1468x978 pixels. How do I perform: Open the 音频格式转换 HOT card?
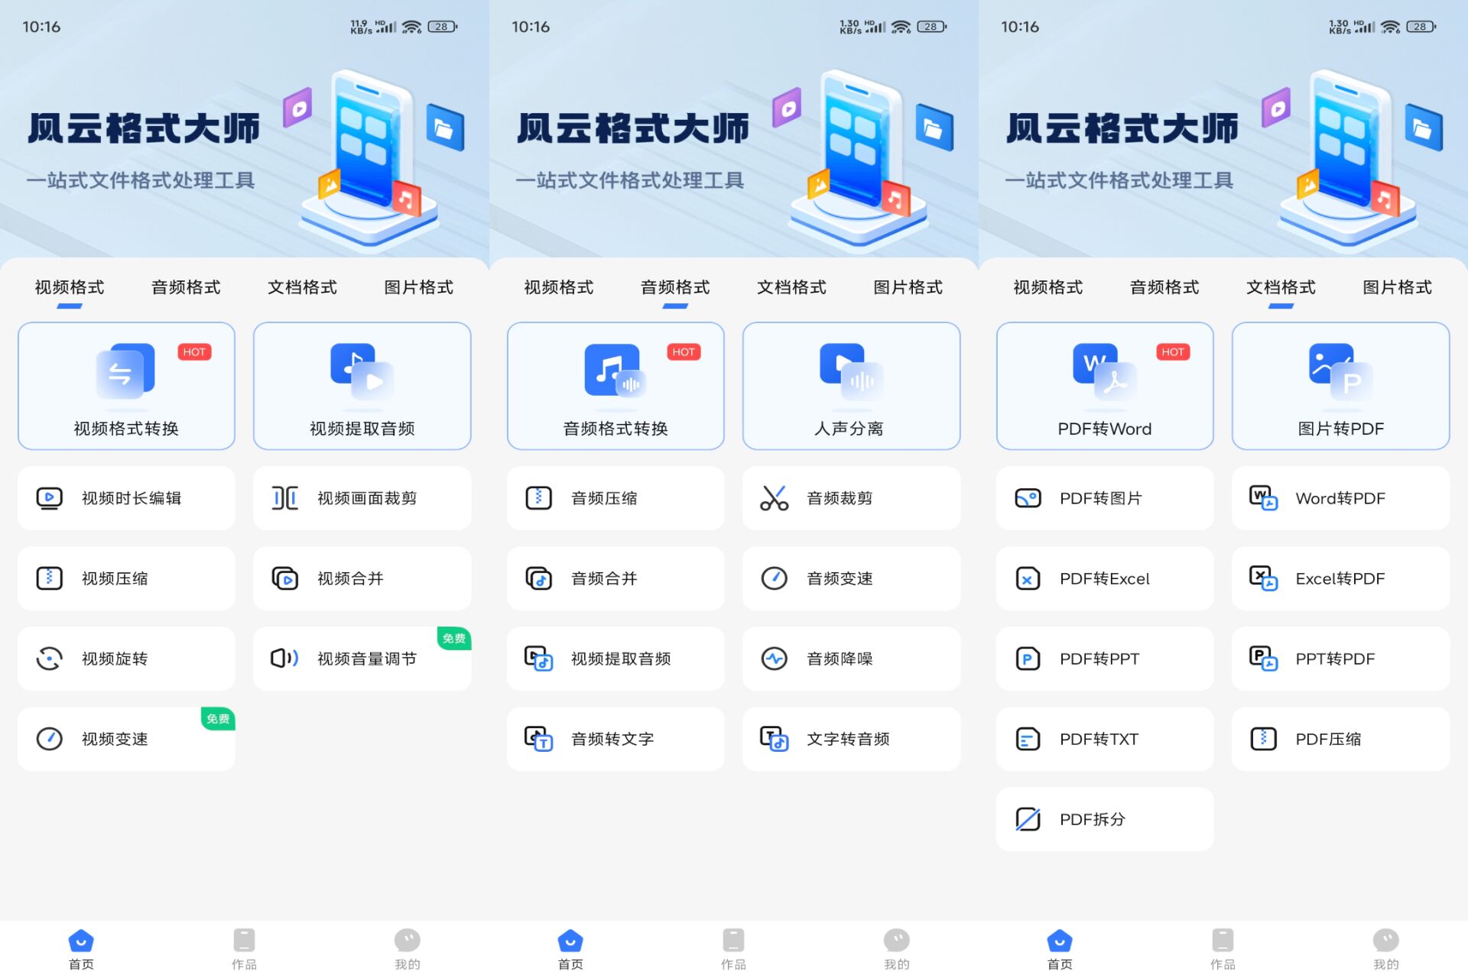coord(615,386)
